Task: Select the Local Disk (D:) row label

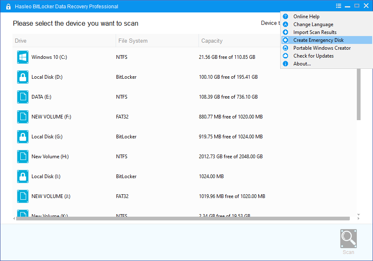Action: pos(47,77)
